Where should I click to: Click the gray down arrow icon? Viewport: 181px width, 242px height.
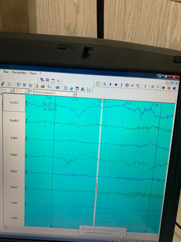153,87
